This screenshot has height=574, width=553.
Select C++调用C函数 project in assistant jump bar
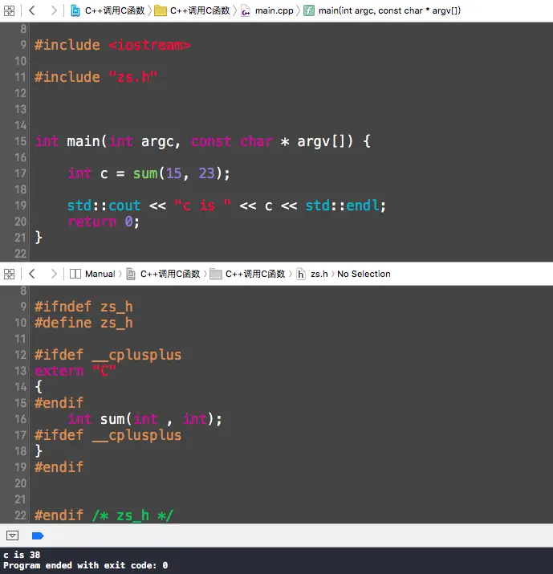[x=170, y=274]
